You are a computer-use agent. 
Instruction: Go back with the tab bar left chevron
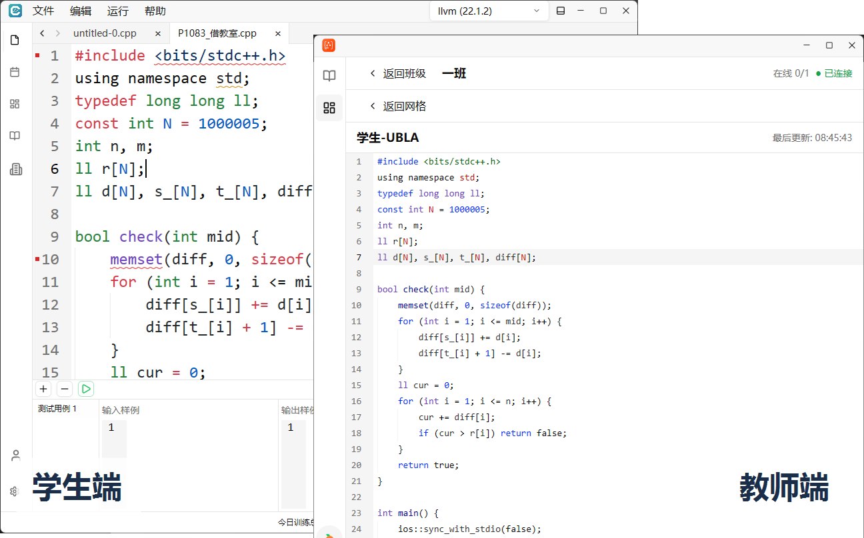point(43,33)
